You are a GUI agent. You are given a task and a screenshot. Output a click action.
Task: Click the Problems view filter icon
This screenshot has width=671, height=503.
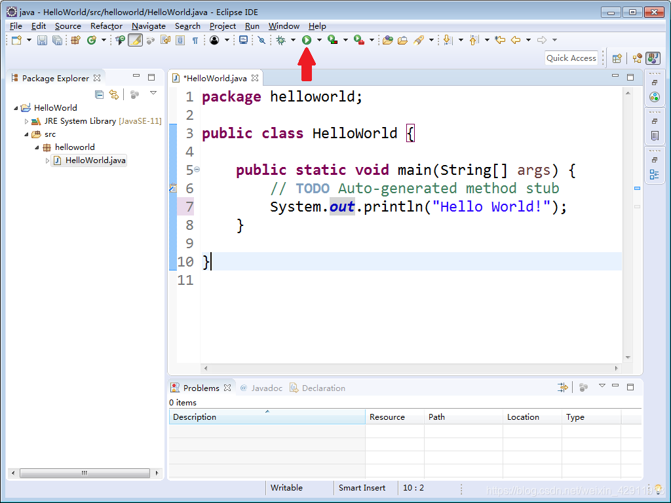(562, 388)
